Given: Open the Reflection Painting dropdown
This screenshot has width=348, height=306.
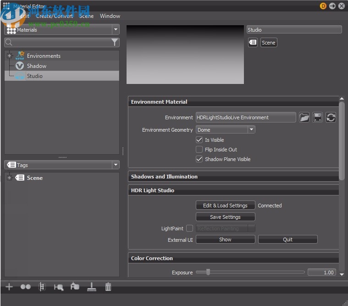Looking at the screenshot, I should [225, 228].
